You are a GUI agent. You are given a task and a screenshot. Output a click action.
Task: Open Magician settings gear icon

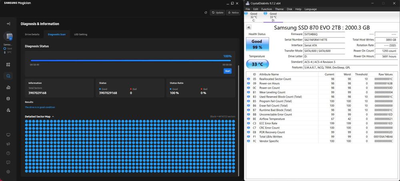(8, 171)
